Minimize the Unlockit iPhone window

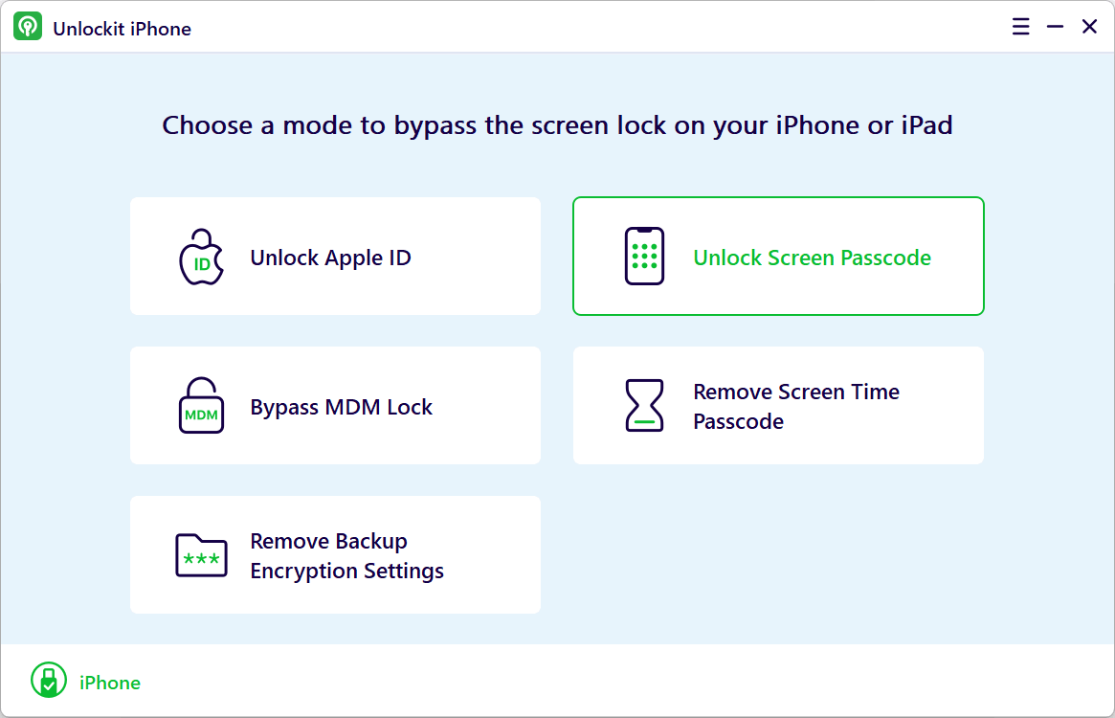pyautogui.click(x=1055, y=27)
